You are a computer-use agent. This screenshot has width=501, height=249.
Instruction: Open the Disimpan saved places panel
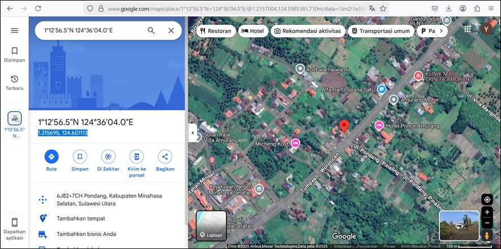pyautogui.click(x=15, y=54)
